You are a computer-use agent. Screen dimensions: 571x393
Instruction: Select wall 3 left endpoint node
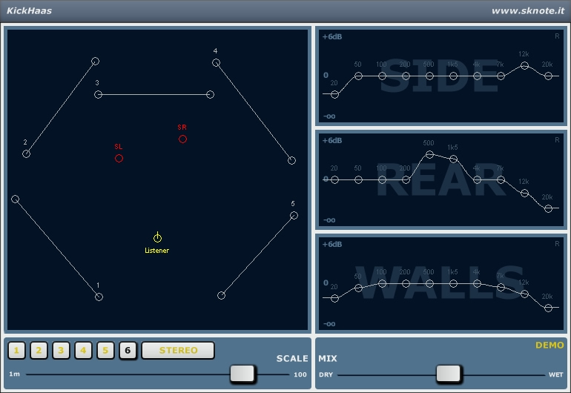click(99, 95)
